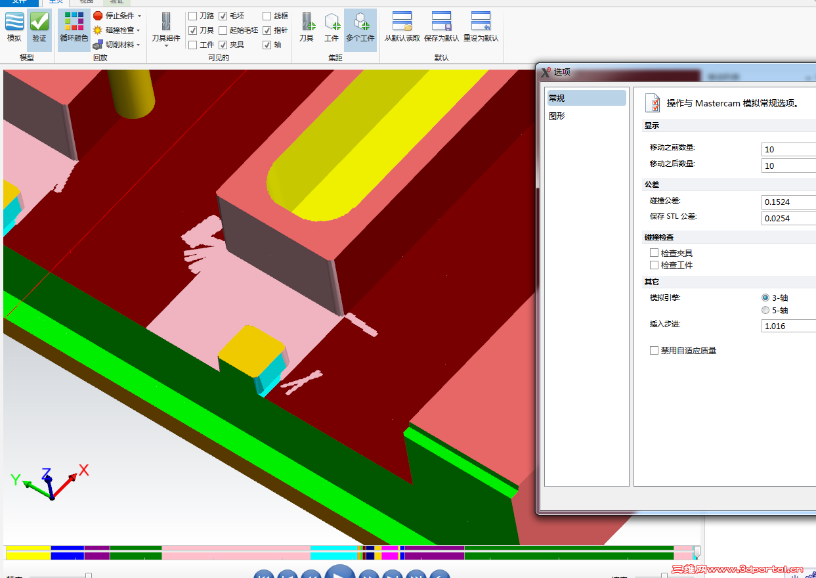Screen dimensions: 816x578
Task: Enable the 起始毛坯 initial stock checkbox
Action: (223, 30)
